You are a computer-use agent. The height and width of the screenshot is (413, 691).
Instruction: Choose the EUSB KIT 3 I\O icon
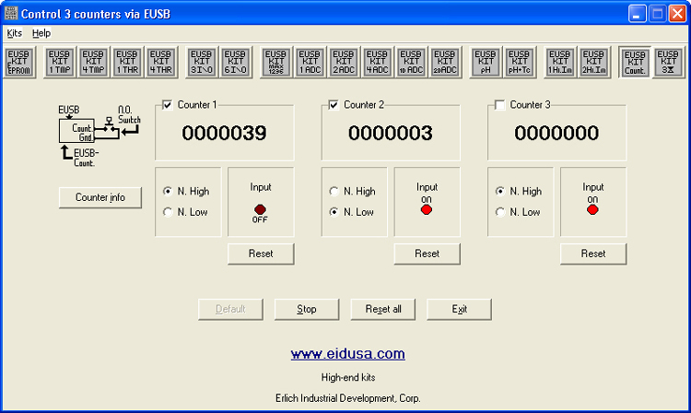[x=202, y=62]
